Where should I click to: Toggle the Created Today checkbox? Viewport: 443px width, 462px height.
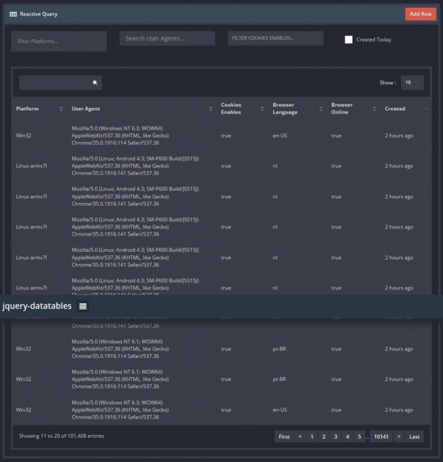coord(348,40)
